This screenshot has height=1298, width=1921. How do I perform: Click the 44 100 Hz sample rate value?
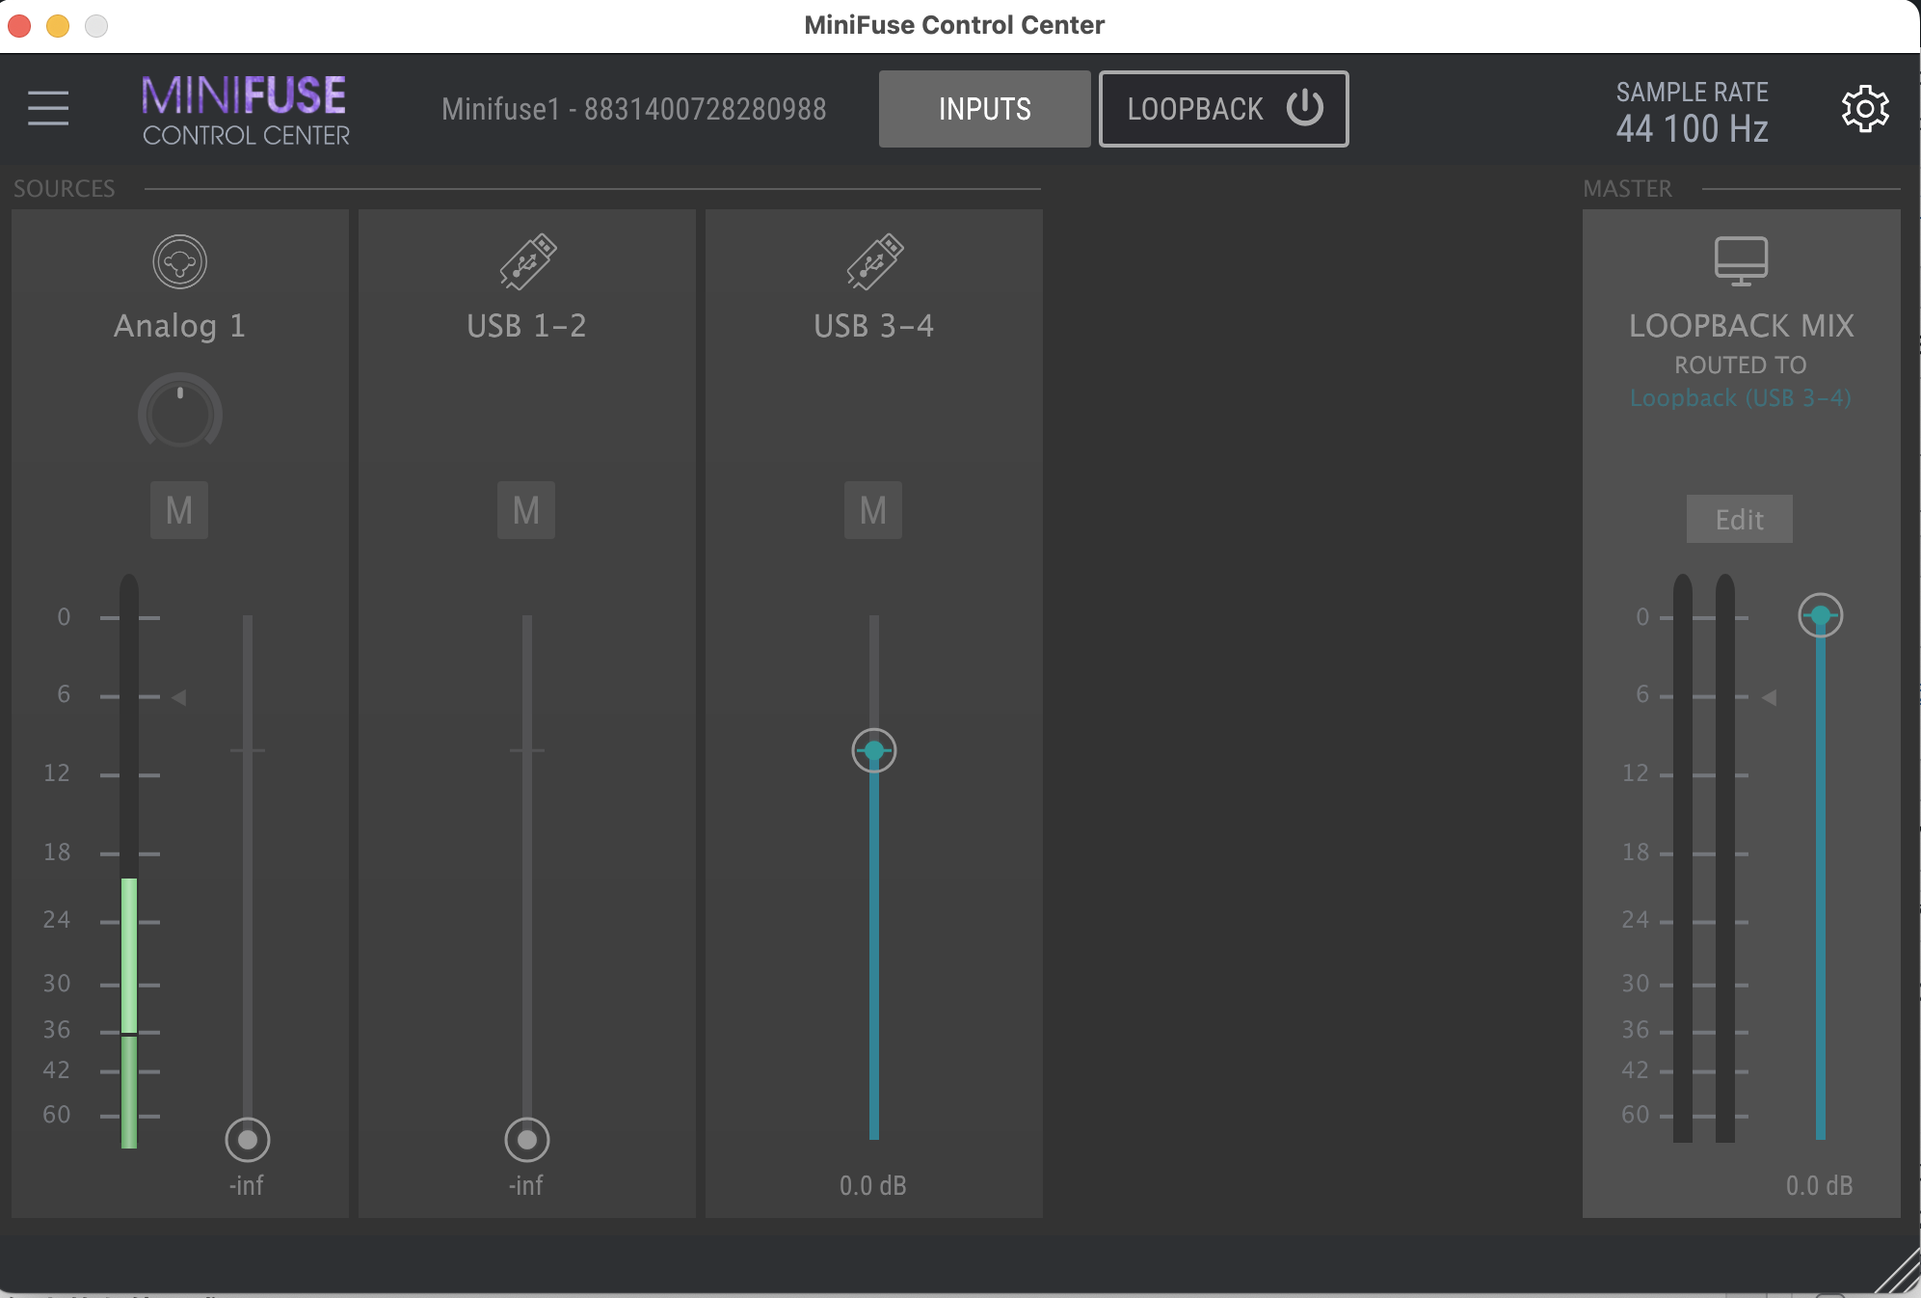tap(1692, 128)
